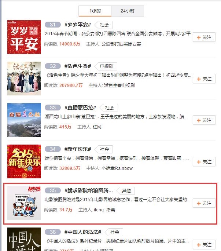Click 关注 for #中国人的活法#
This screenshot has height=251, width=221.
tap(204, 244)
